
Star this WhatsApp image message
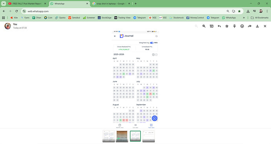pyautogui.click(x=227, y=26)
